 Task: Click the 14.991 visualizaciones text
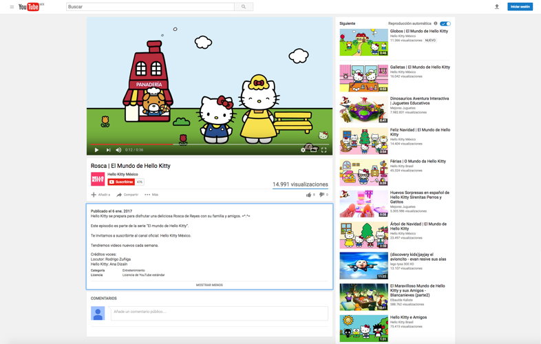(x=300, y=184)
